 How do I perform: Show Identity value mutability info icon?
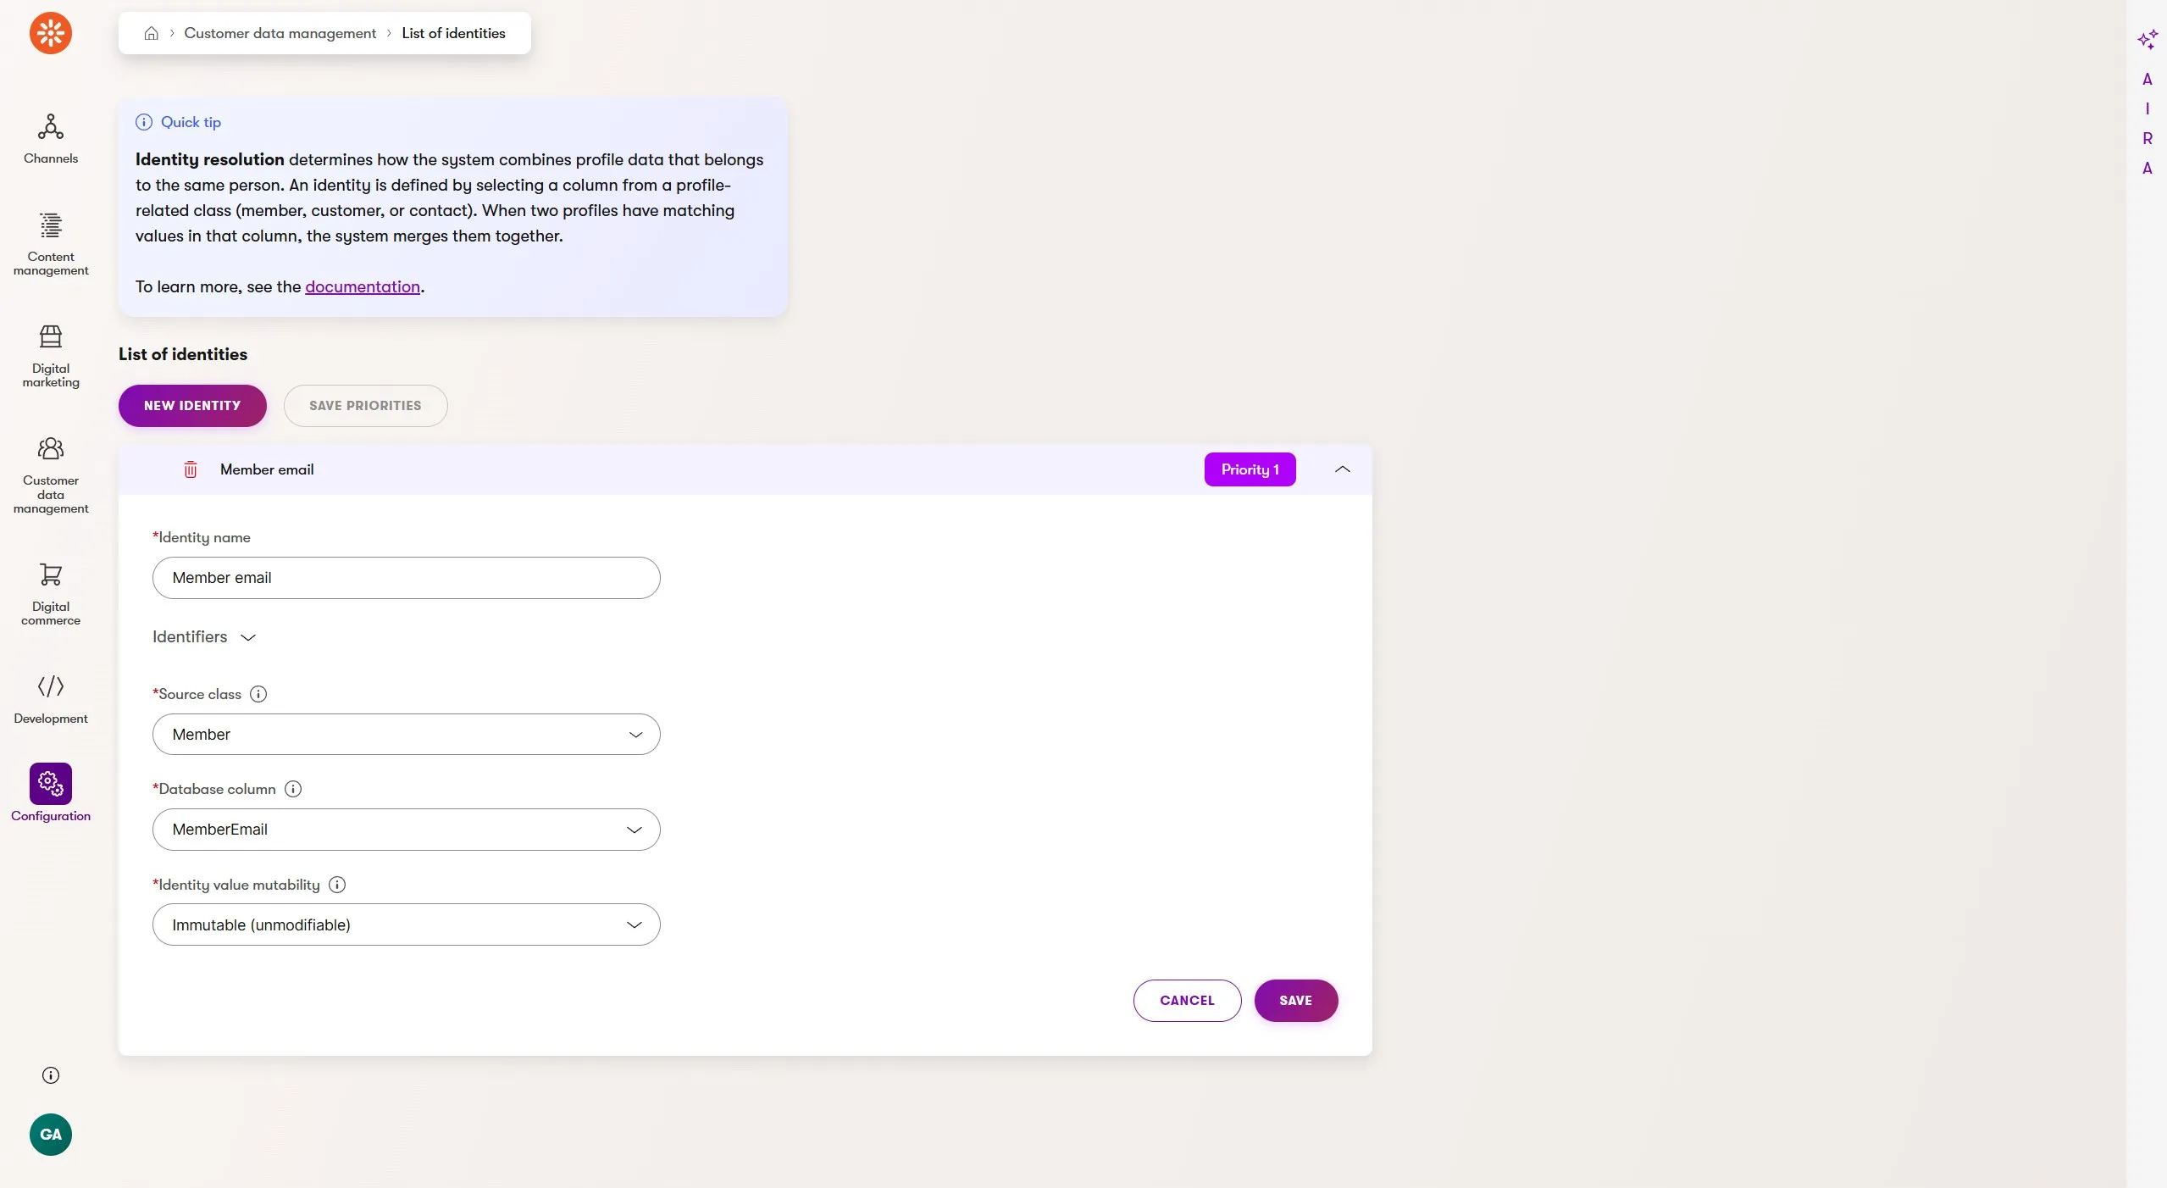click(337, 885)
